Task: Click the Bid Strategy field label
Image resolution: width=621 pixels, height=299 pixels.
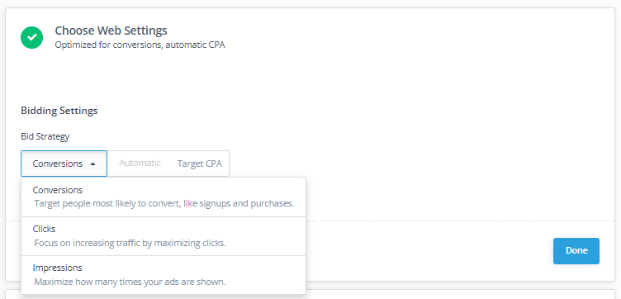Action: pos(45,136)
